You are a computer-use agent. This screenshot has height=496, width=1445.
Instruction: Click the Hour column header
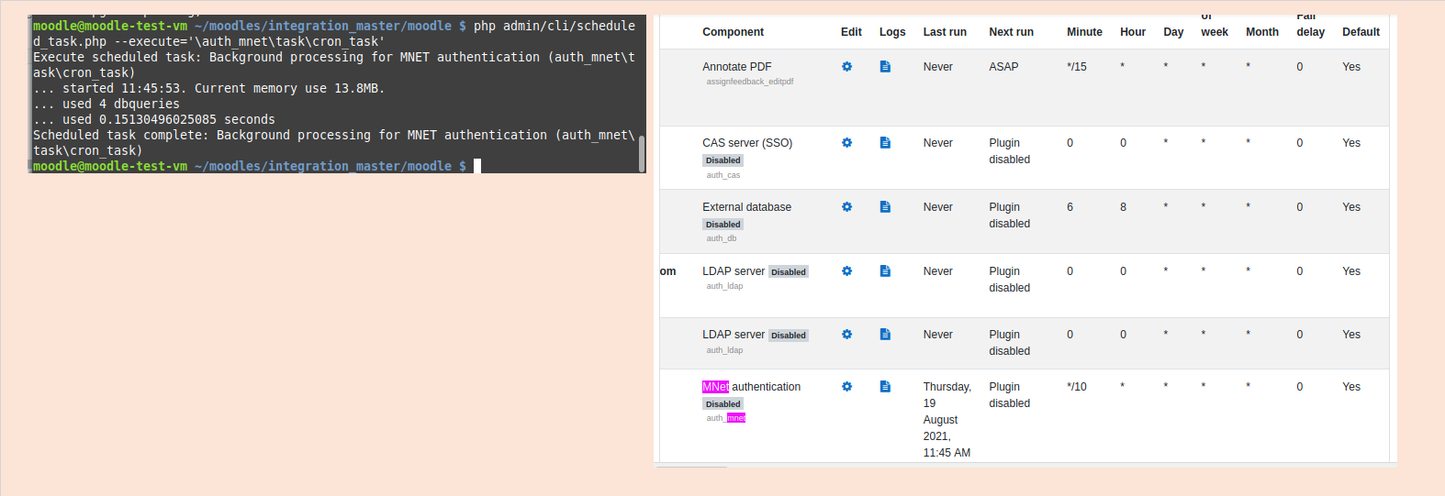[x=1133, y=32]
